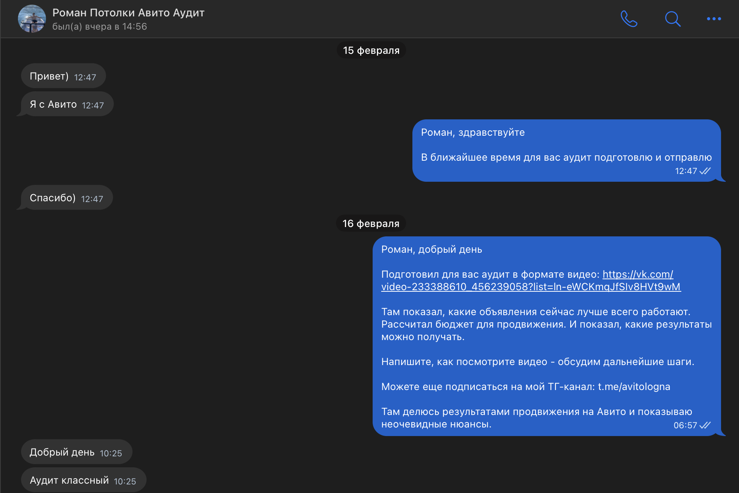The image size is (739, 493).
Task: Click the "Роман, здравствуйте" outgoing message
Action: [472, 133]
